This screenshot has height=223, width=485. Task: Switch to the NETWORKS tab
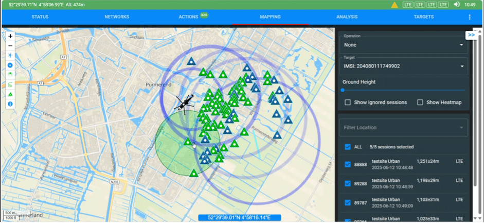click(117, 16)
